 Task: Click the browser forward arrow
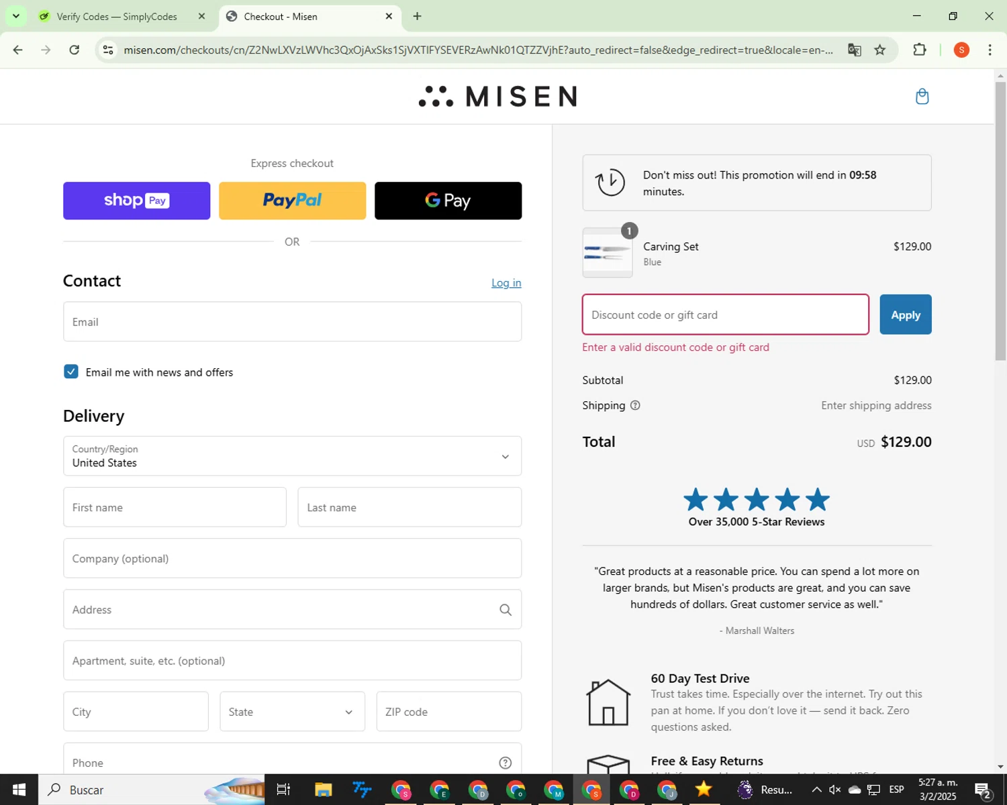click(x=46, y=50)
